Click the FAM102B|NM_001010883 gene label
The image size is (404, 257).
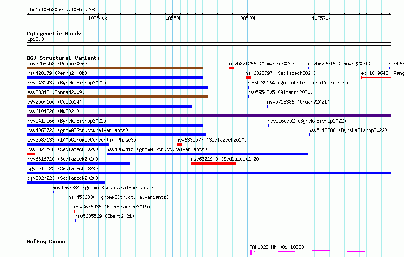(276, 247)
